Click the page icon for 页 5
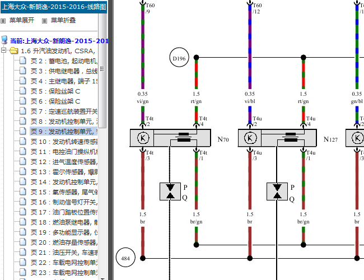This screenshot has height=280, width=364. click(x=23, y=91)
